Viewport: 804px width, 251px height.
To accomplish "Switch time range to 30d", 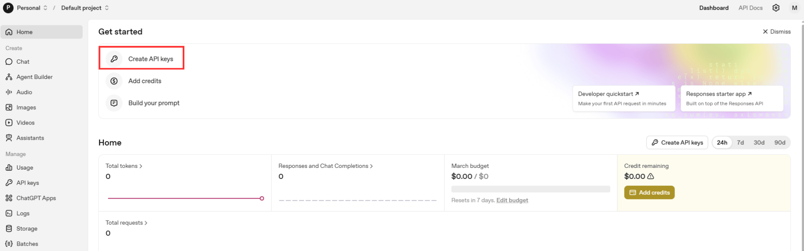I will (759, 143).
